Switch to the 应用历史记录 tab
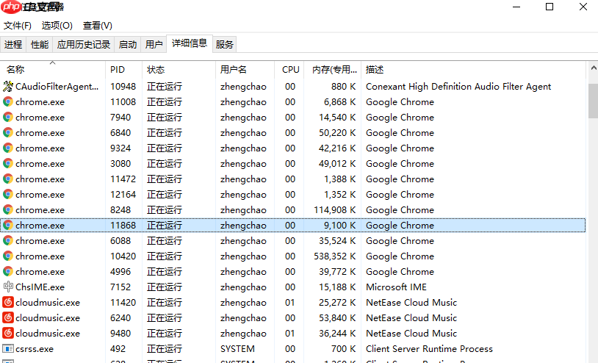The height and width of the screenshot is (363, 598). point(84,45)
